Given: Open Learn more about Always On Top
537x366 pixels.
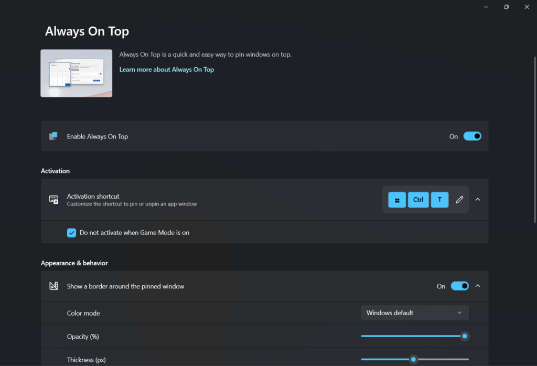Looking at the screenshot, I should 166,70.
